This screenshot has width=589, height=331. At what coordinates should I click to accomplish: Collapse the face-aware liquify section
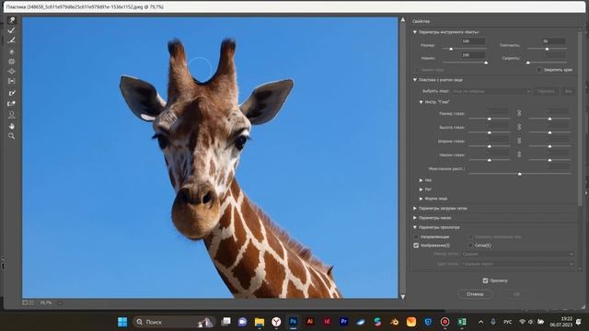pyautogui.click(x=415, y=80)
